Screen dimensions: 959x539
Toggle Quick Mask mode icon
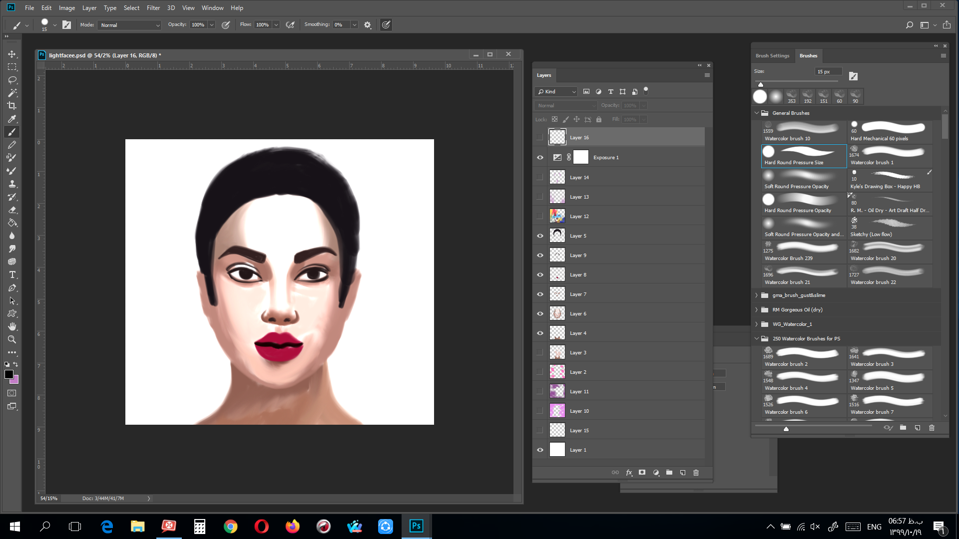(12, 393)
